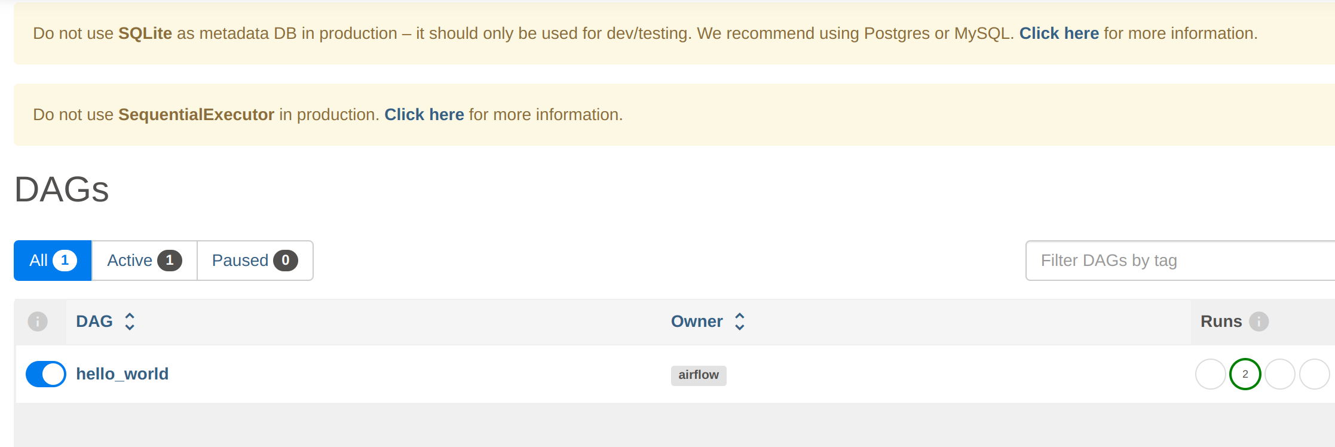Screen dimensions: 1335x447
Task: Click the count badge on the Active tab
Action: 171,260
